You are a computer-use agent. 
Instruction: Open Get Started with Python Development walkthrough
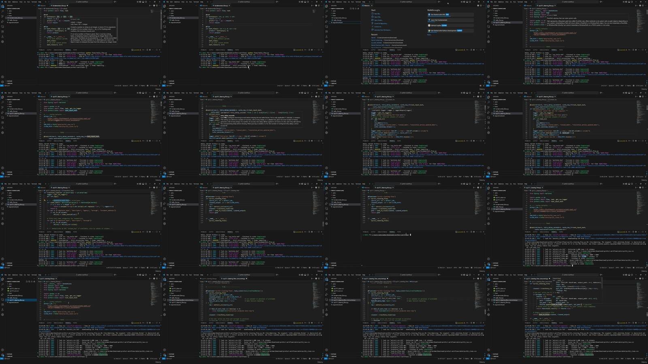(450, 31)
